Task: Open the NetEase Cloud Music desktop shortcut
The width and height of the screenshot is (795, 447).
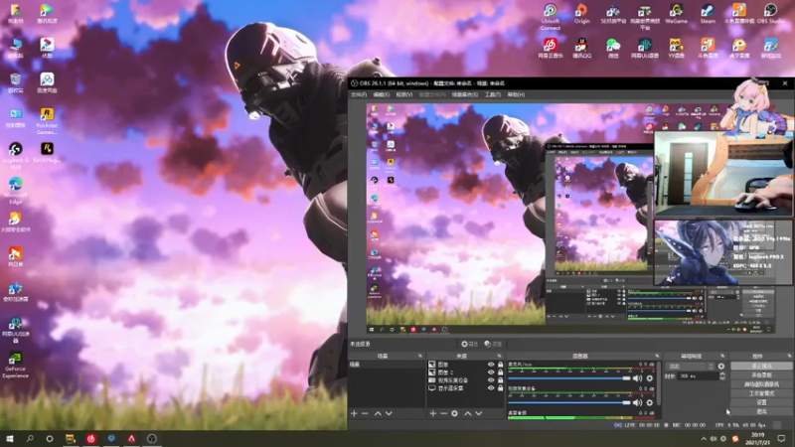Action: (551, 48)
